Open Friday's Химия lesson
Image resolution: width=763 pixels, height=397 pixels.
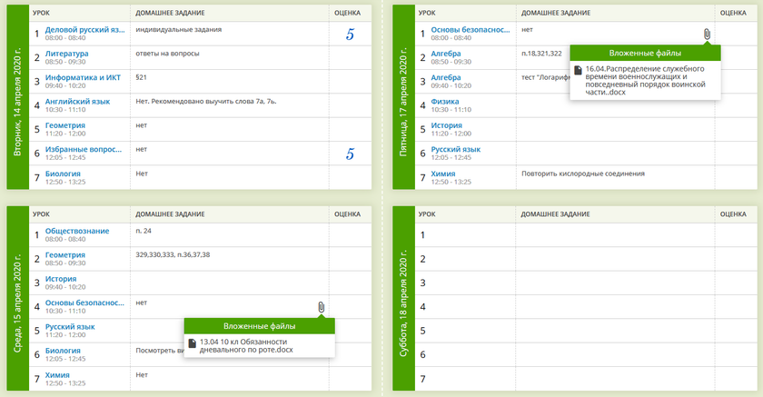pos(443,173)
